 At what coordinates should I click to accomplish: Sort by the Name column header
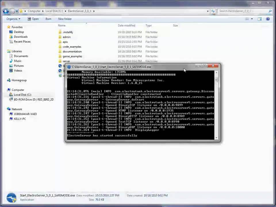tap(62, 26)
